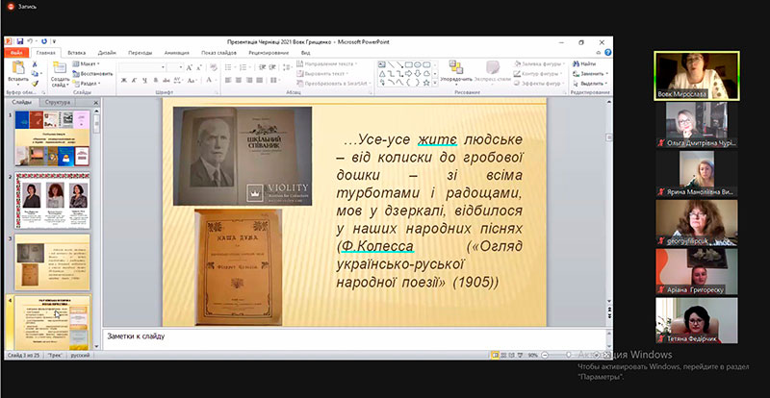Open the change case Aa dropdown
This screenshot has height=398, width=770.
pyautogui.click(x=192, y=80)
